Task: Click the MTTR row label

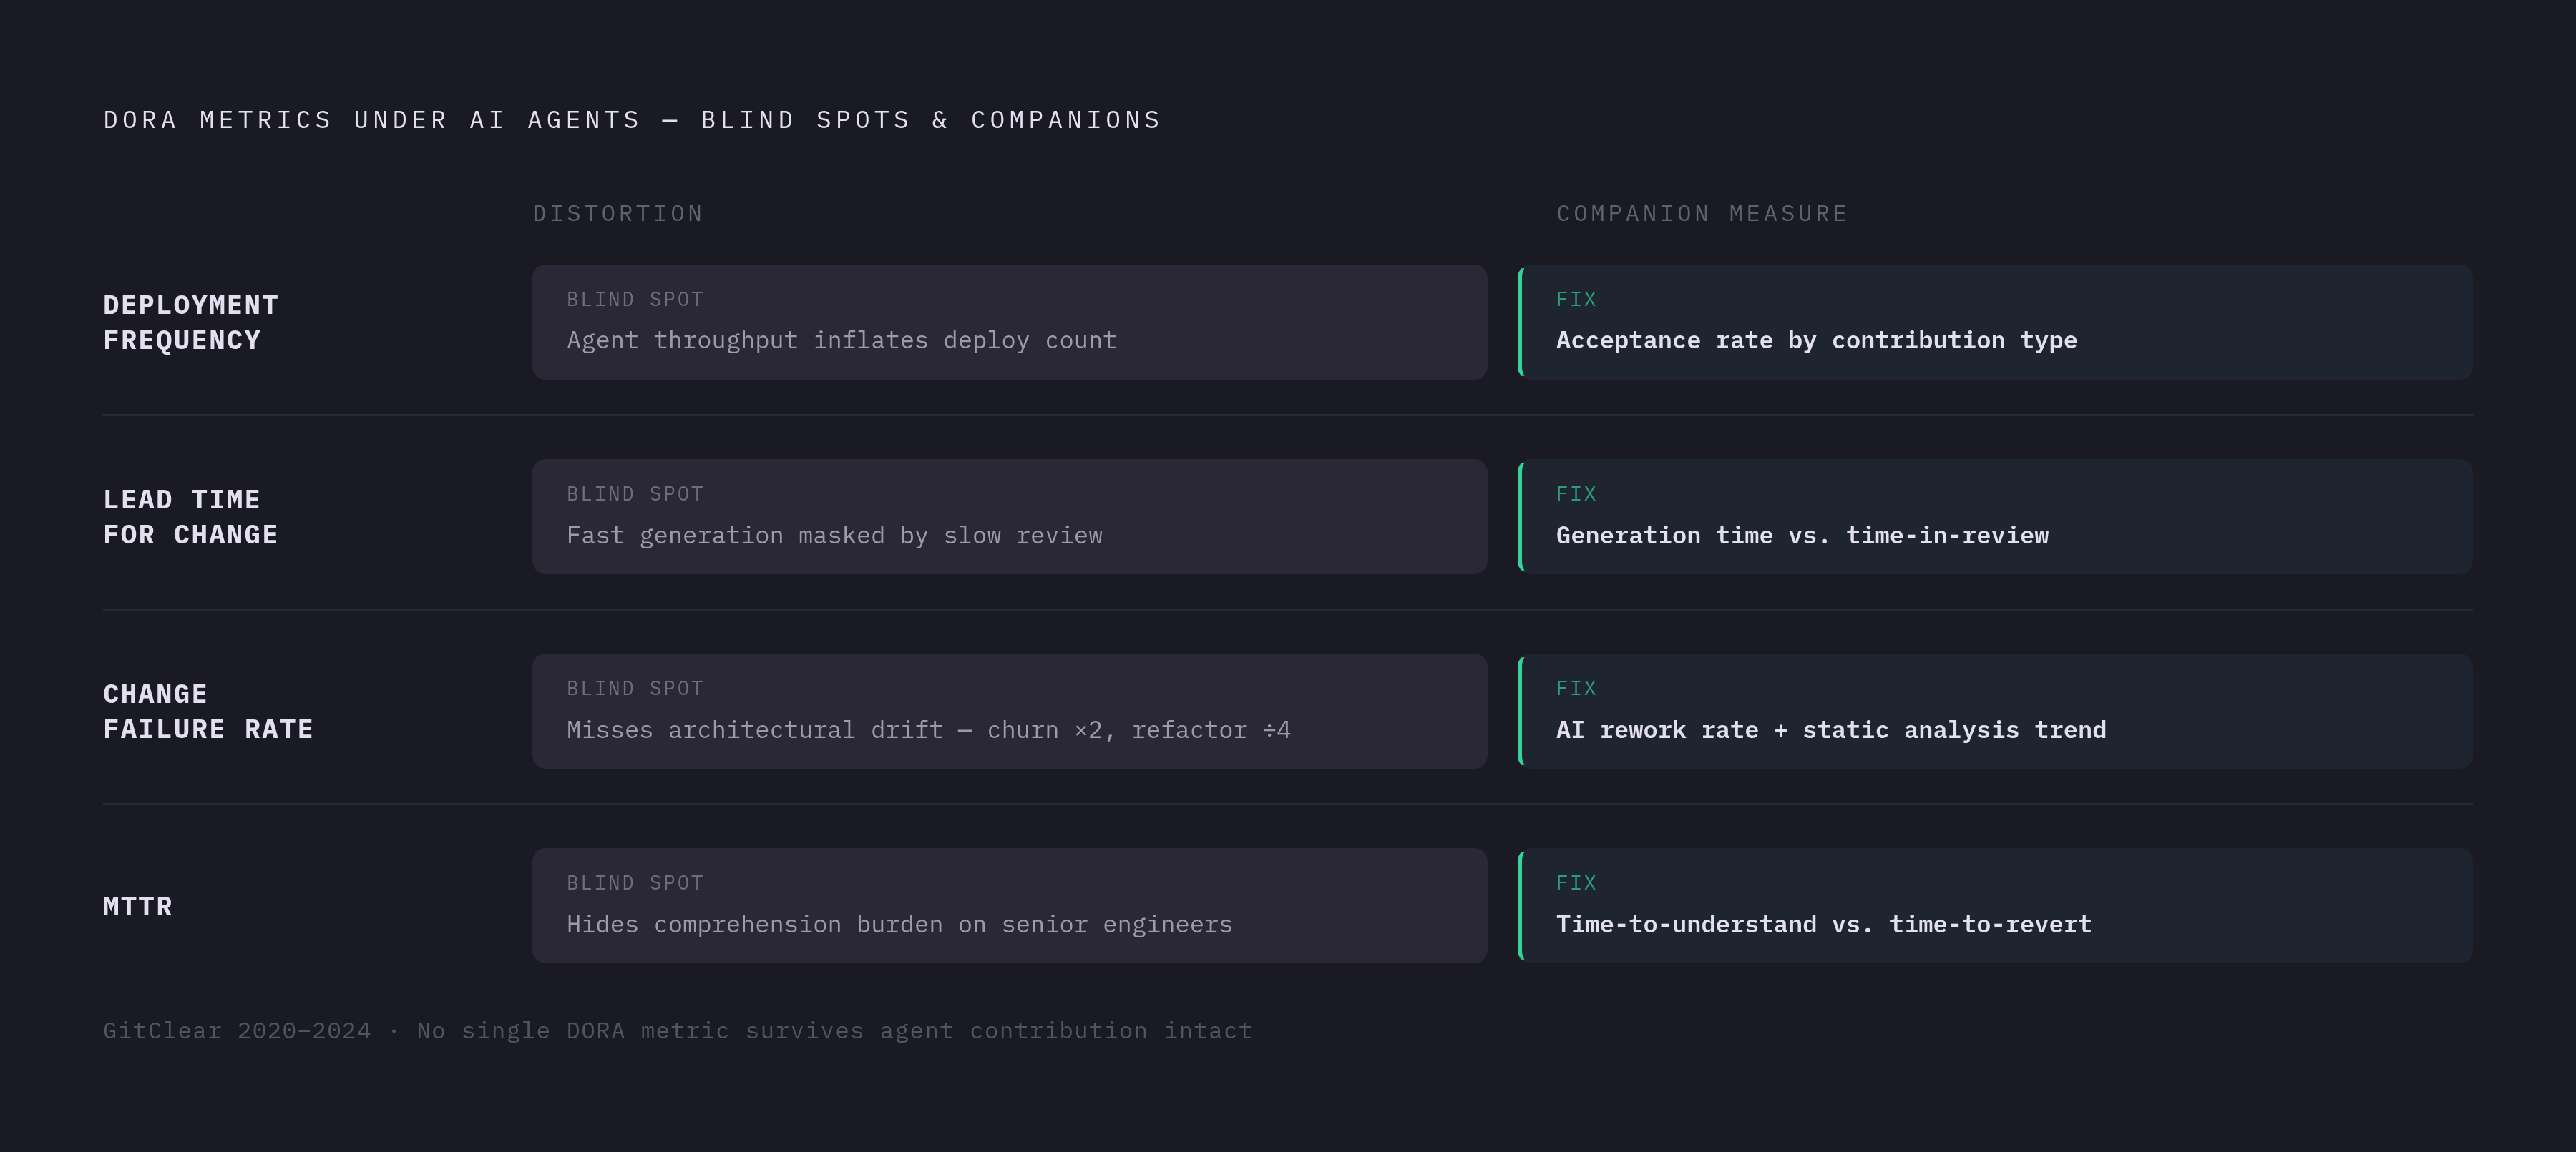Action: tap(138, 906)
